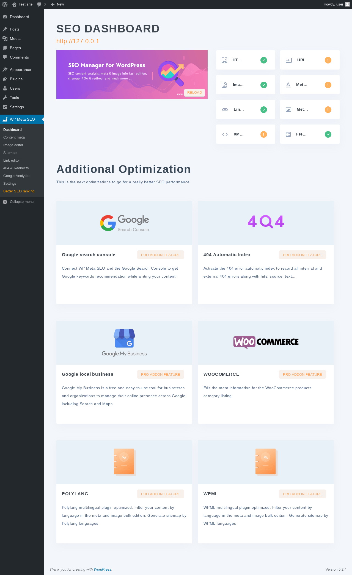The image size is (352, 575).
Task: Click the green check in the Ima... card
Action: click(264, 85)
